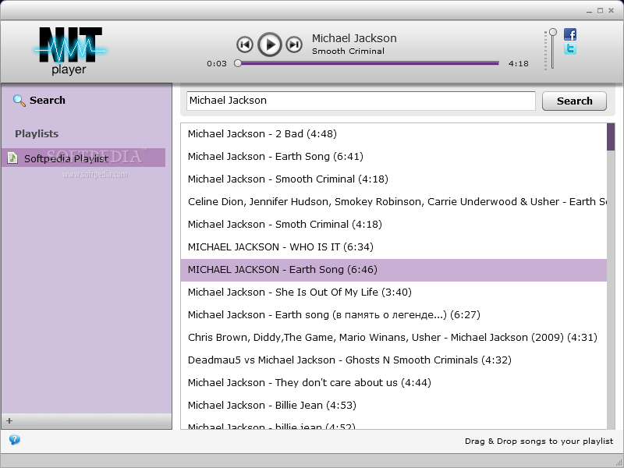Screen dimensions: 624x468
Task: Maximize the NIT player window
Action: (600, 11)
